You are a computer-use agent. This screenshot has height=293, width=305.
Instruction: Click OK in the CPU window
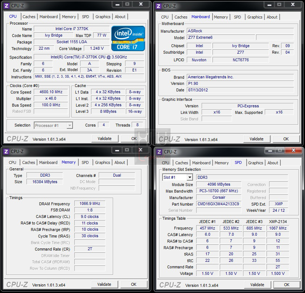pyautogui.click(x=134, y=139)
